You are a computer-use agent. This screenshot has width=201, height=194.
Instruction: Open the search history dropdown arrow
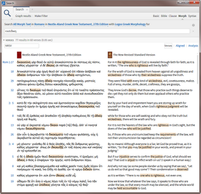193,31
